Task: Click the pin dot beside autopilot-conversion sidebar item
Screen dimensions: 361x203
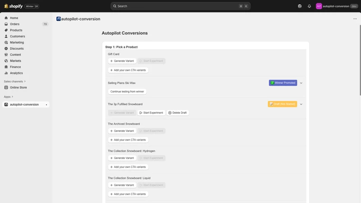Action: pos(46,105)
